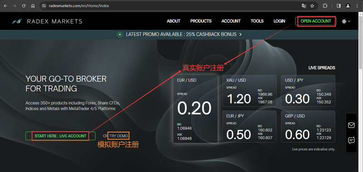Open the browser home page icon
Viewport: 363px width, 172px height.
33,6
